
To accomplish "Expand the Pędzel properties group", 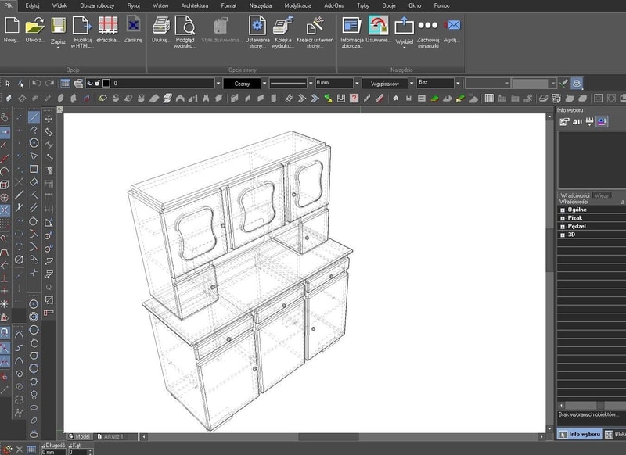I will tap(563, 226).
